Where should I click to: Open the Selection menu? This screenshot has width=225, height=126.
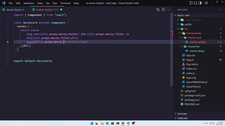coord(29,3)
